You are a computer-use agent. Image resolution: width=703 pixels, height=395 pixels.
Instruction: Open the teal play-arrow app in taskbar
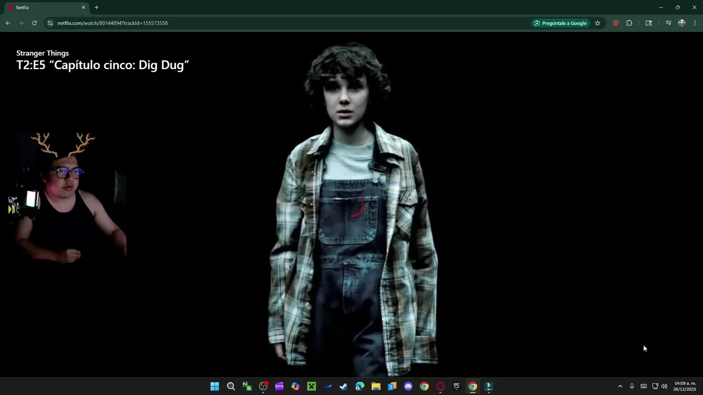(489, 386)
